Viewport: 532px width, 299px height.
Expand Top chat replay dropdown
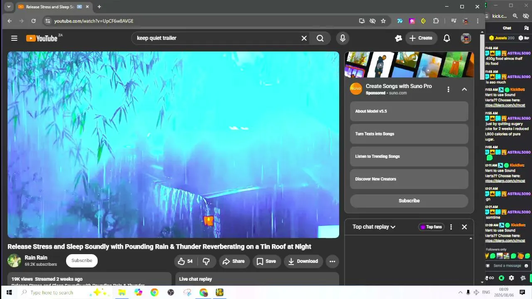[374, 227]
